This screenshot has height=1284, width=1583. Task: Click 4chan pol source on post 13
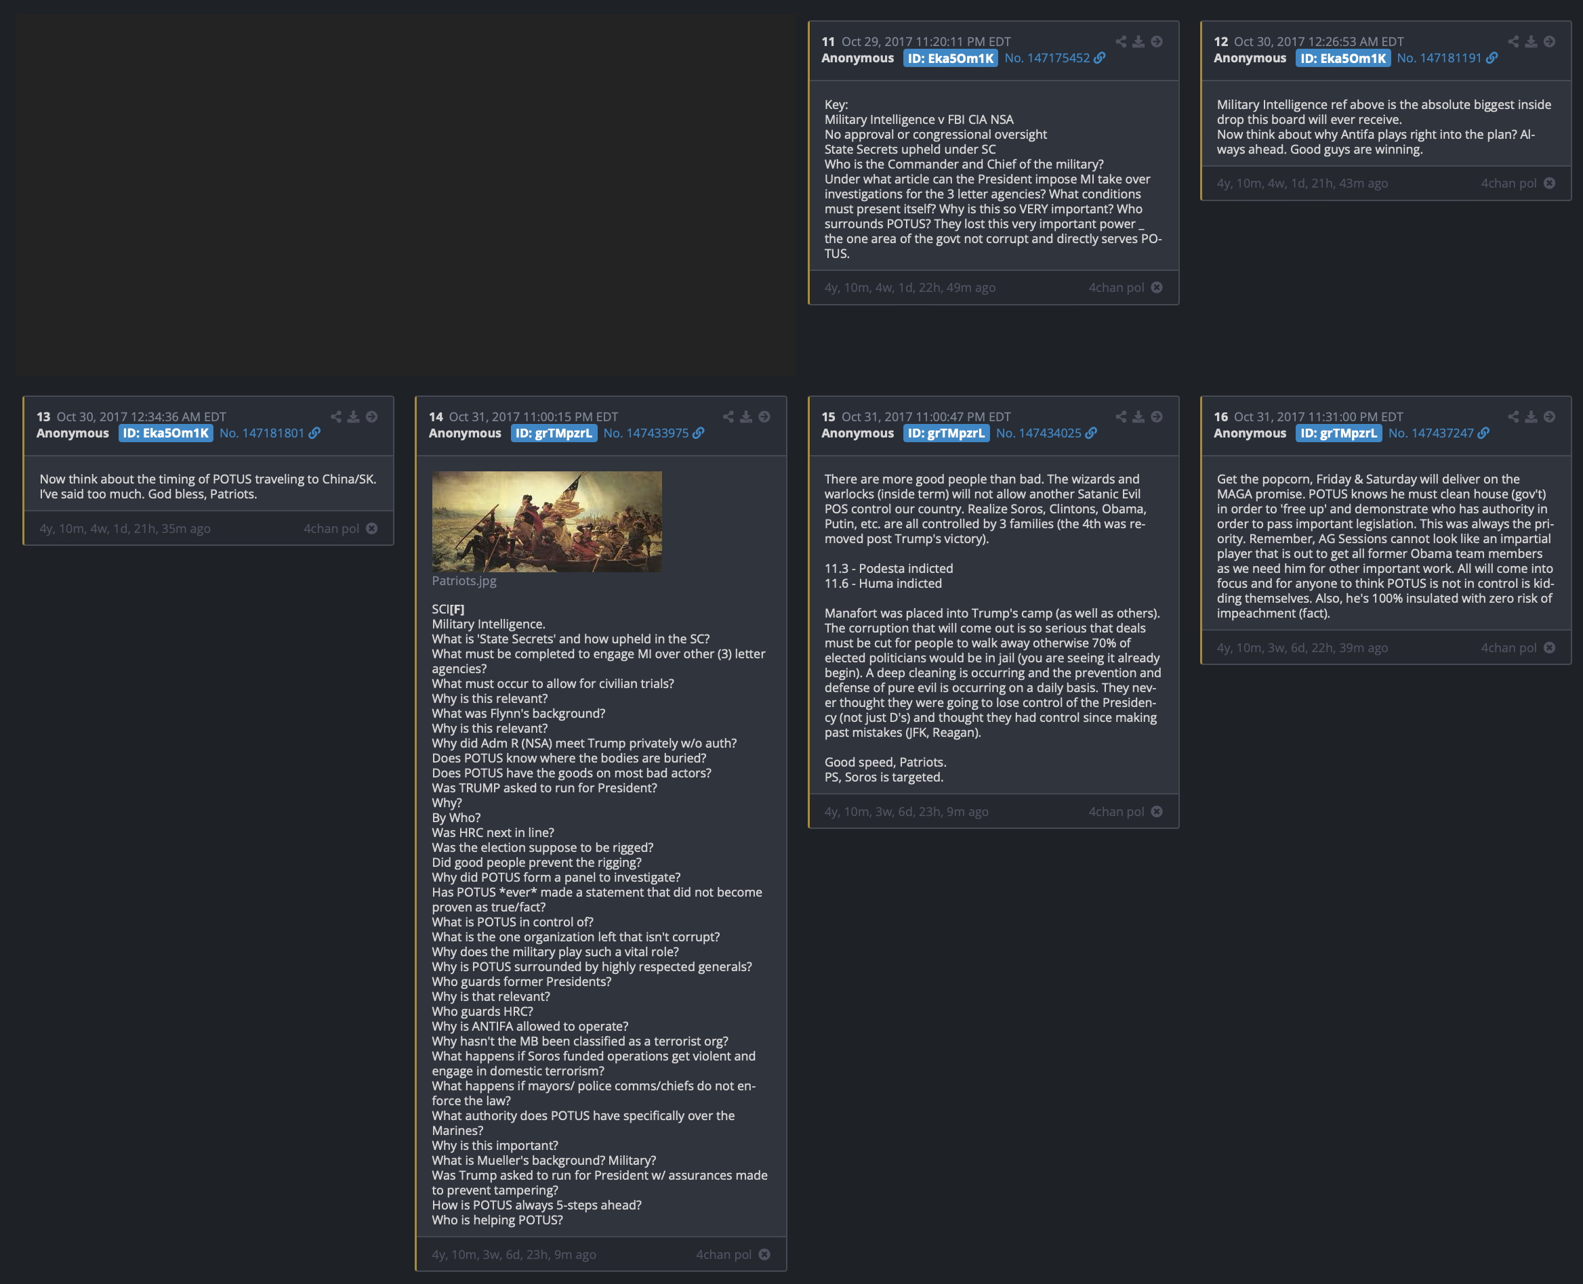point(331,528)
